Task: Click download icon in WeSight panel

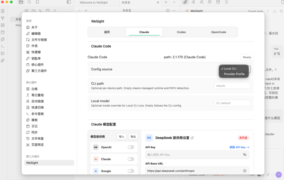Action: (275, 11)
